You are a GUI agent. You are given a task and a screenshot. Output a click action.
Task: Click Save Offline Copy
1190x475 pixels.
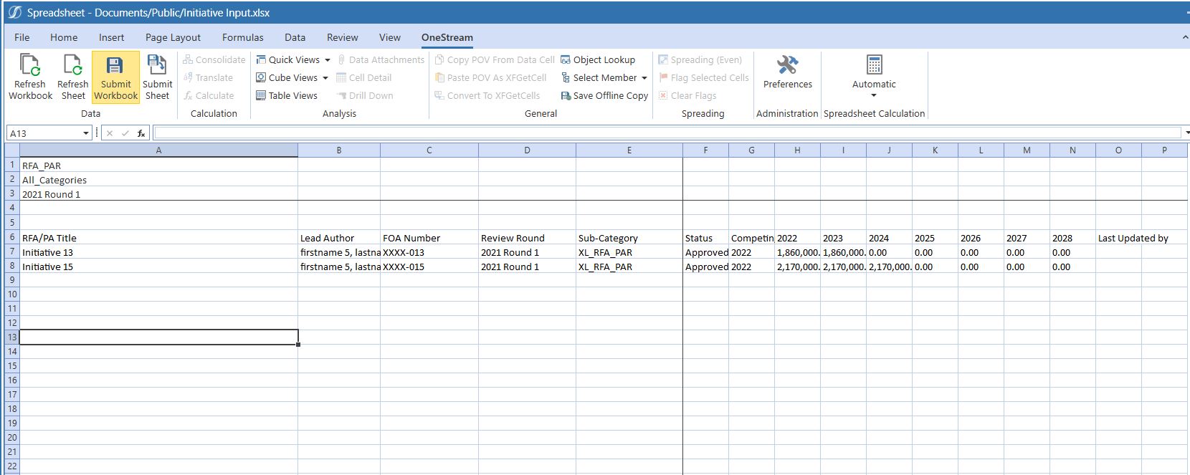(604, 96)
